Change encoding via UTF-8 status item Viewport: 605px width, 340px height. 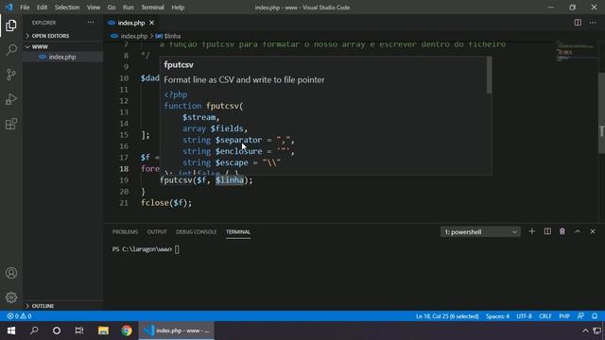coord(524,316)
